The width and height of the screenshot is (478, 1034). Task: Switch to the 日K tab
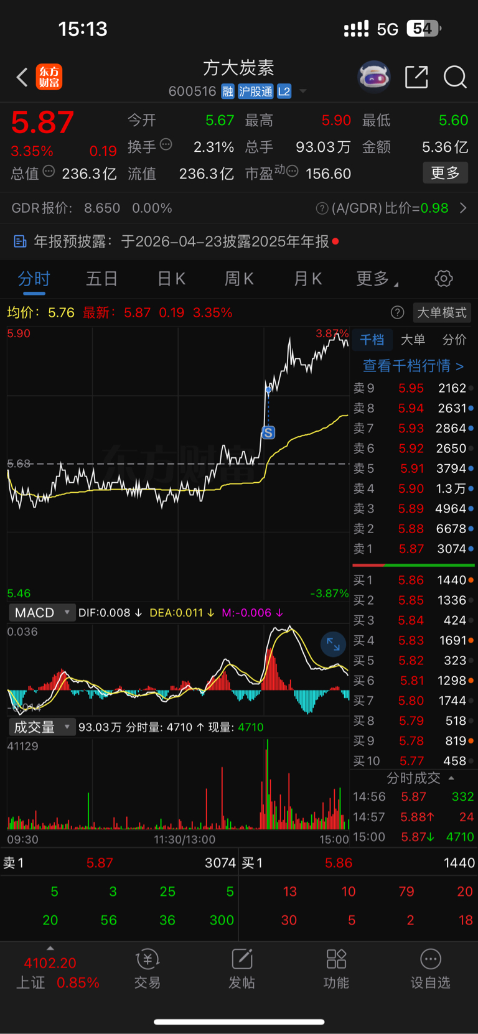pyautogui.click(x=171, y=279)
